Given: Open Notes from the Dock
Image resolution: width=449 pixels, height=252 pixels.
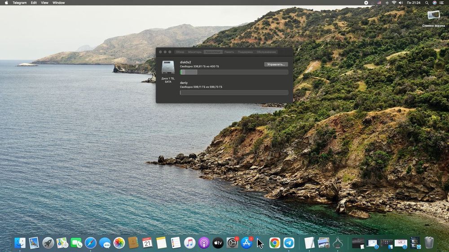Looking at the screenshot, I should point(161,243).
